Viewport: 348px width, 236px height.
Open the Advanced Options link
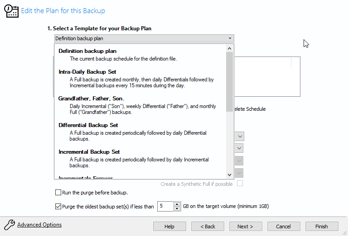39,225
